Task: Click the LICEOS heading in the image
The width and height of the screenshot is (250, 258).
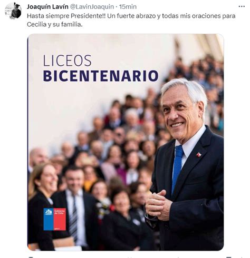Action: (68, 61)
